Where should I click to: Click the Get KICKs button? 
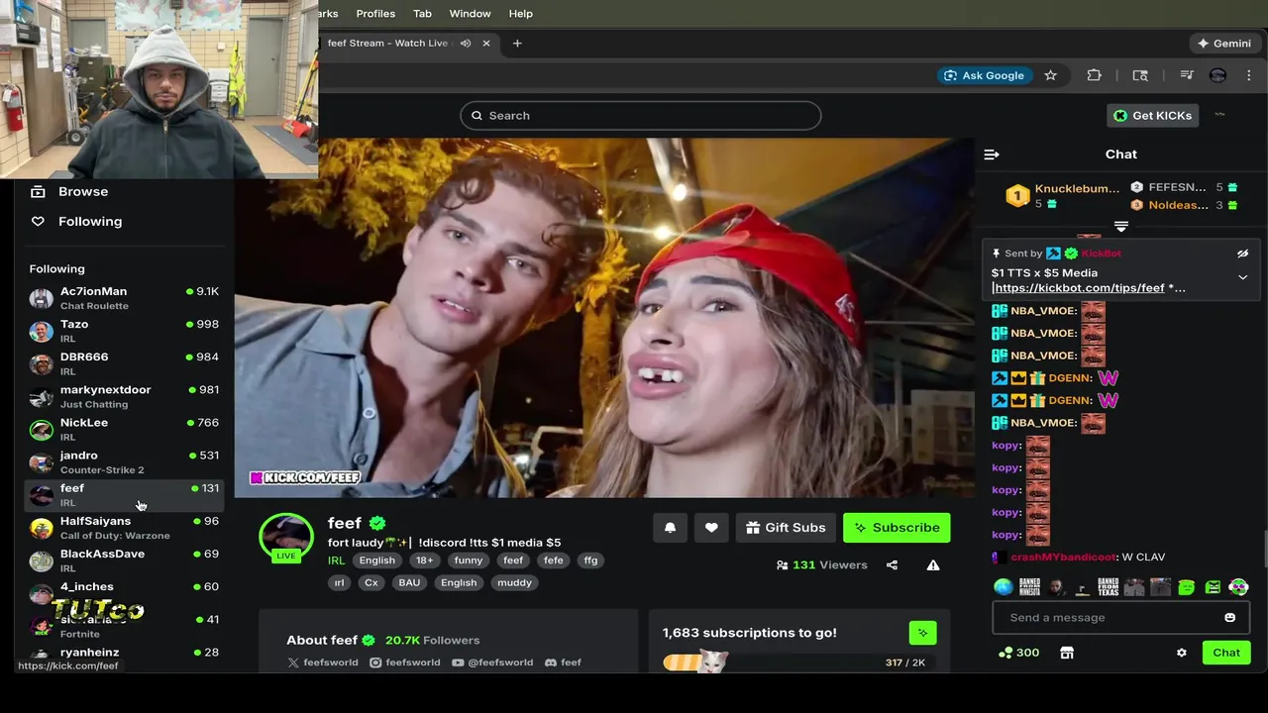(x=1153, y=116)
